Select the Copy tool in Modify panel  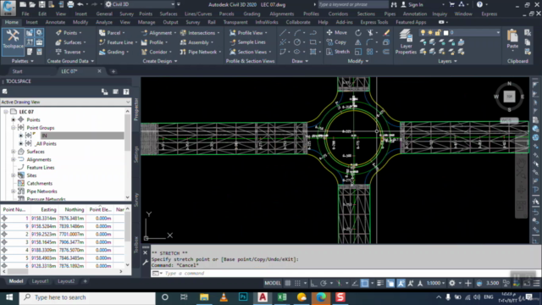tap(336, 42)
